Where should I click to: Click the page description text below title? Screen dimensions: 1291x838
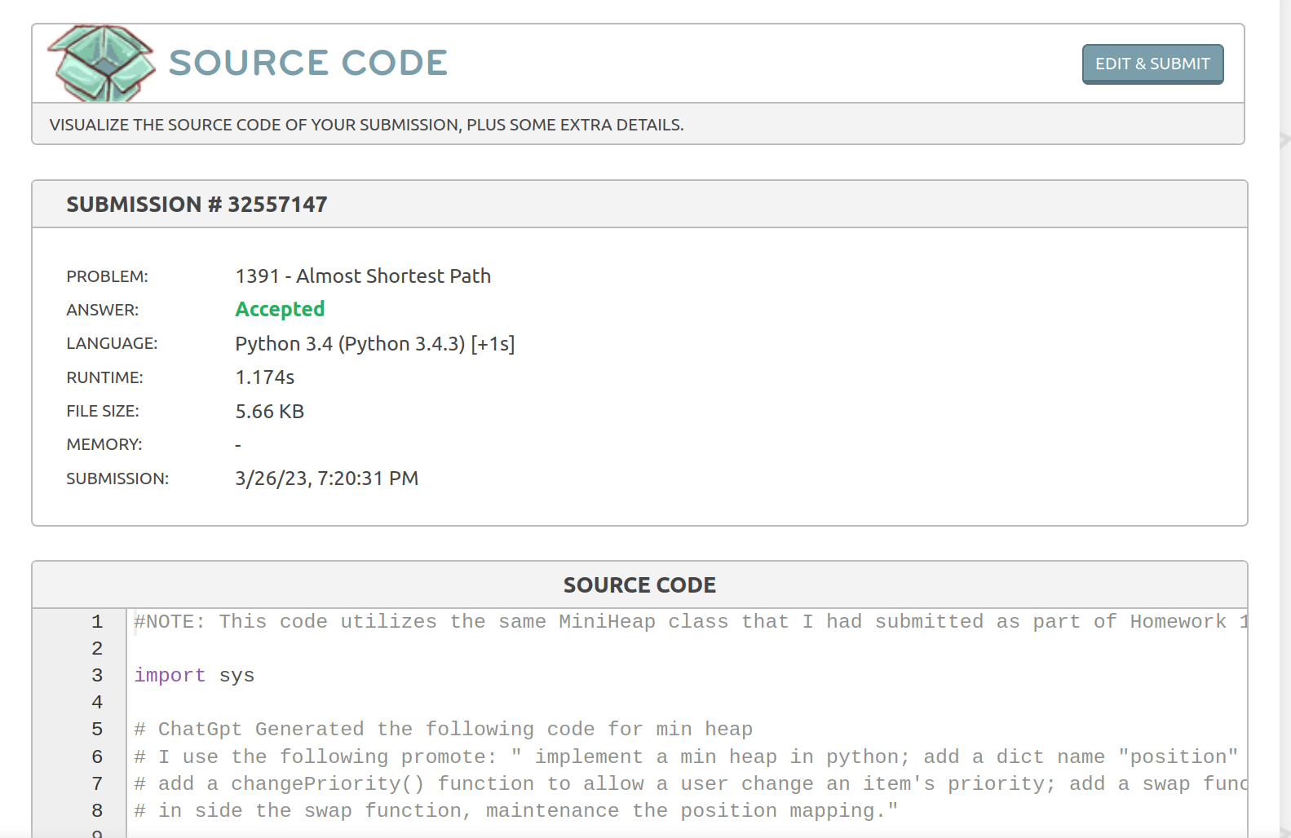[x=366, y=125]
